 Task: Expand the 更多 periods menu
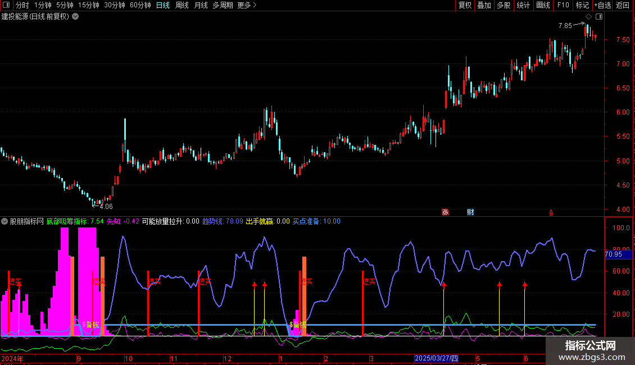pos(247,5)
